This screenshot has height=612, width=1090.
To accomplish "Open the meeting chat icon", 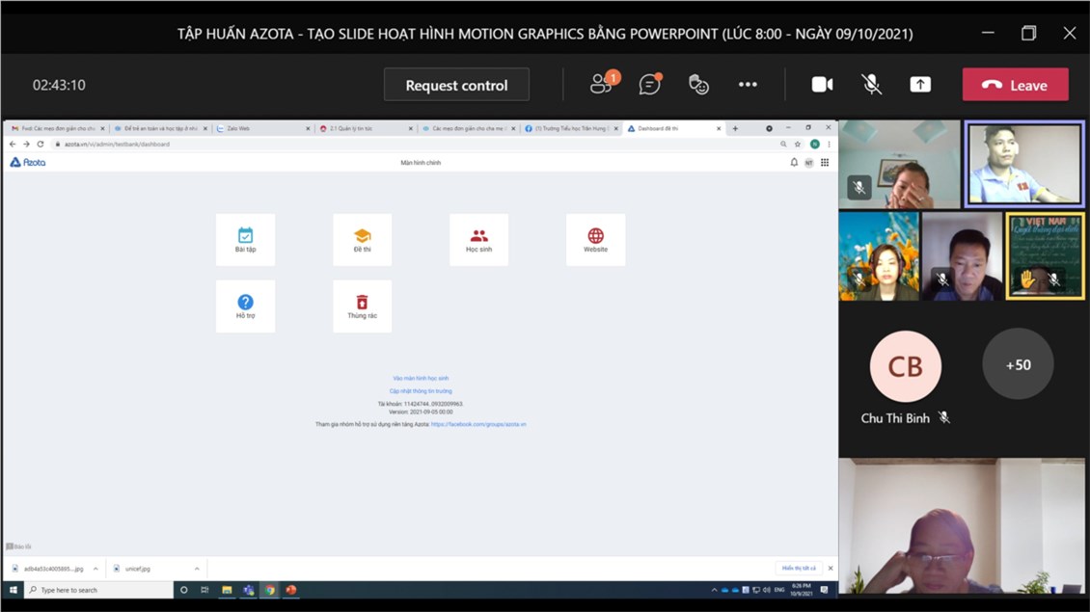I will coord(650,85).
